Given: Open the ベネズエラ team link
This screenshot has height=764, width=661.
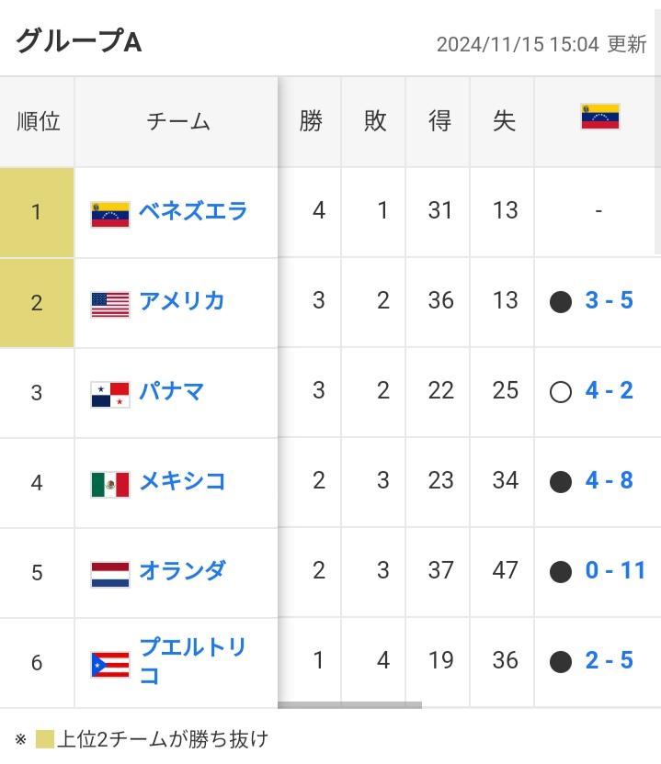Looking at the screenshot, I should [193, 211].
